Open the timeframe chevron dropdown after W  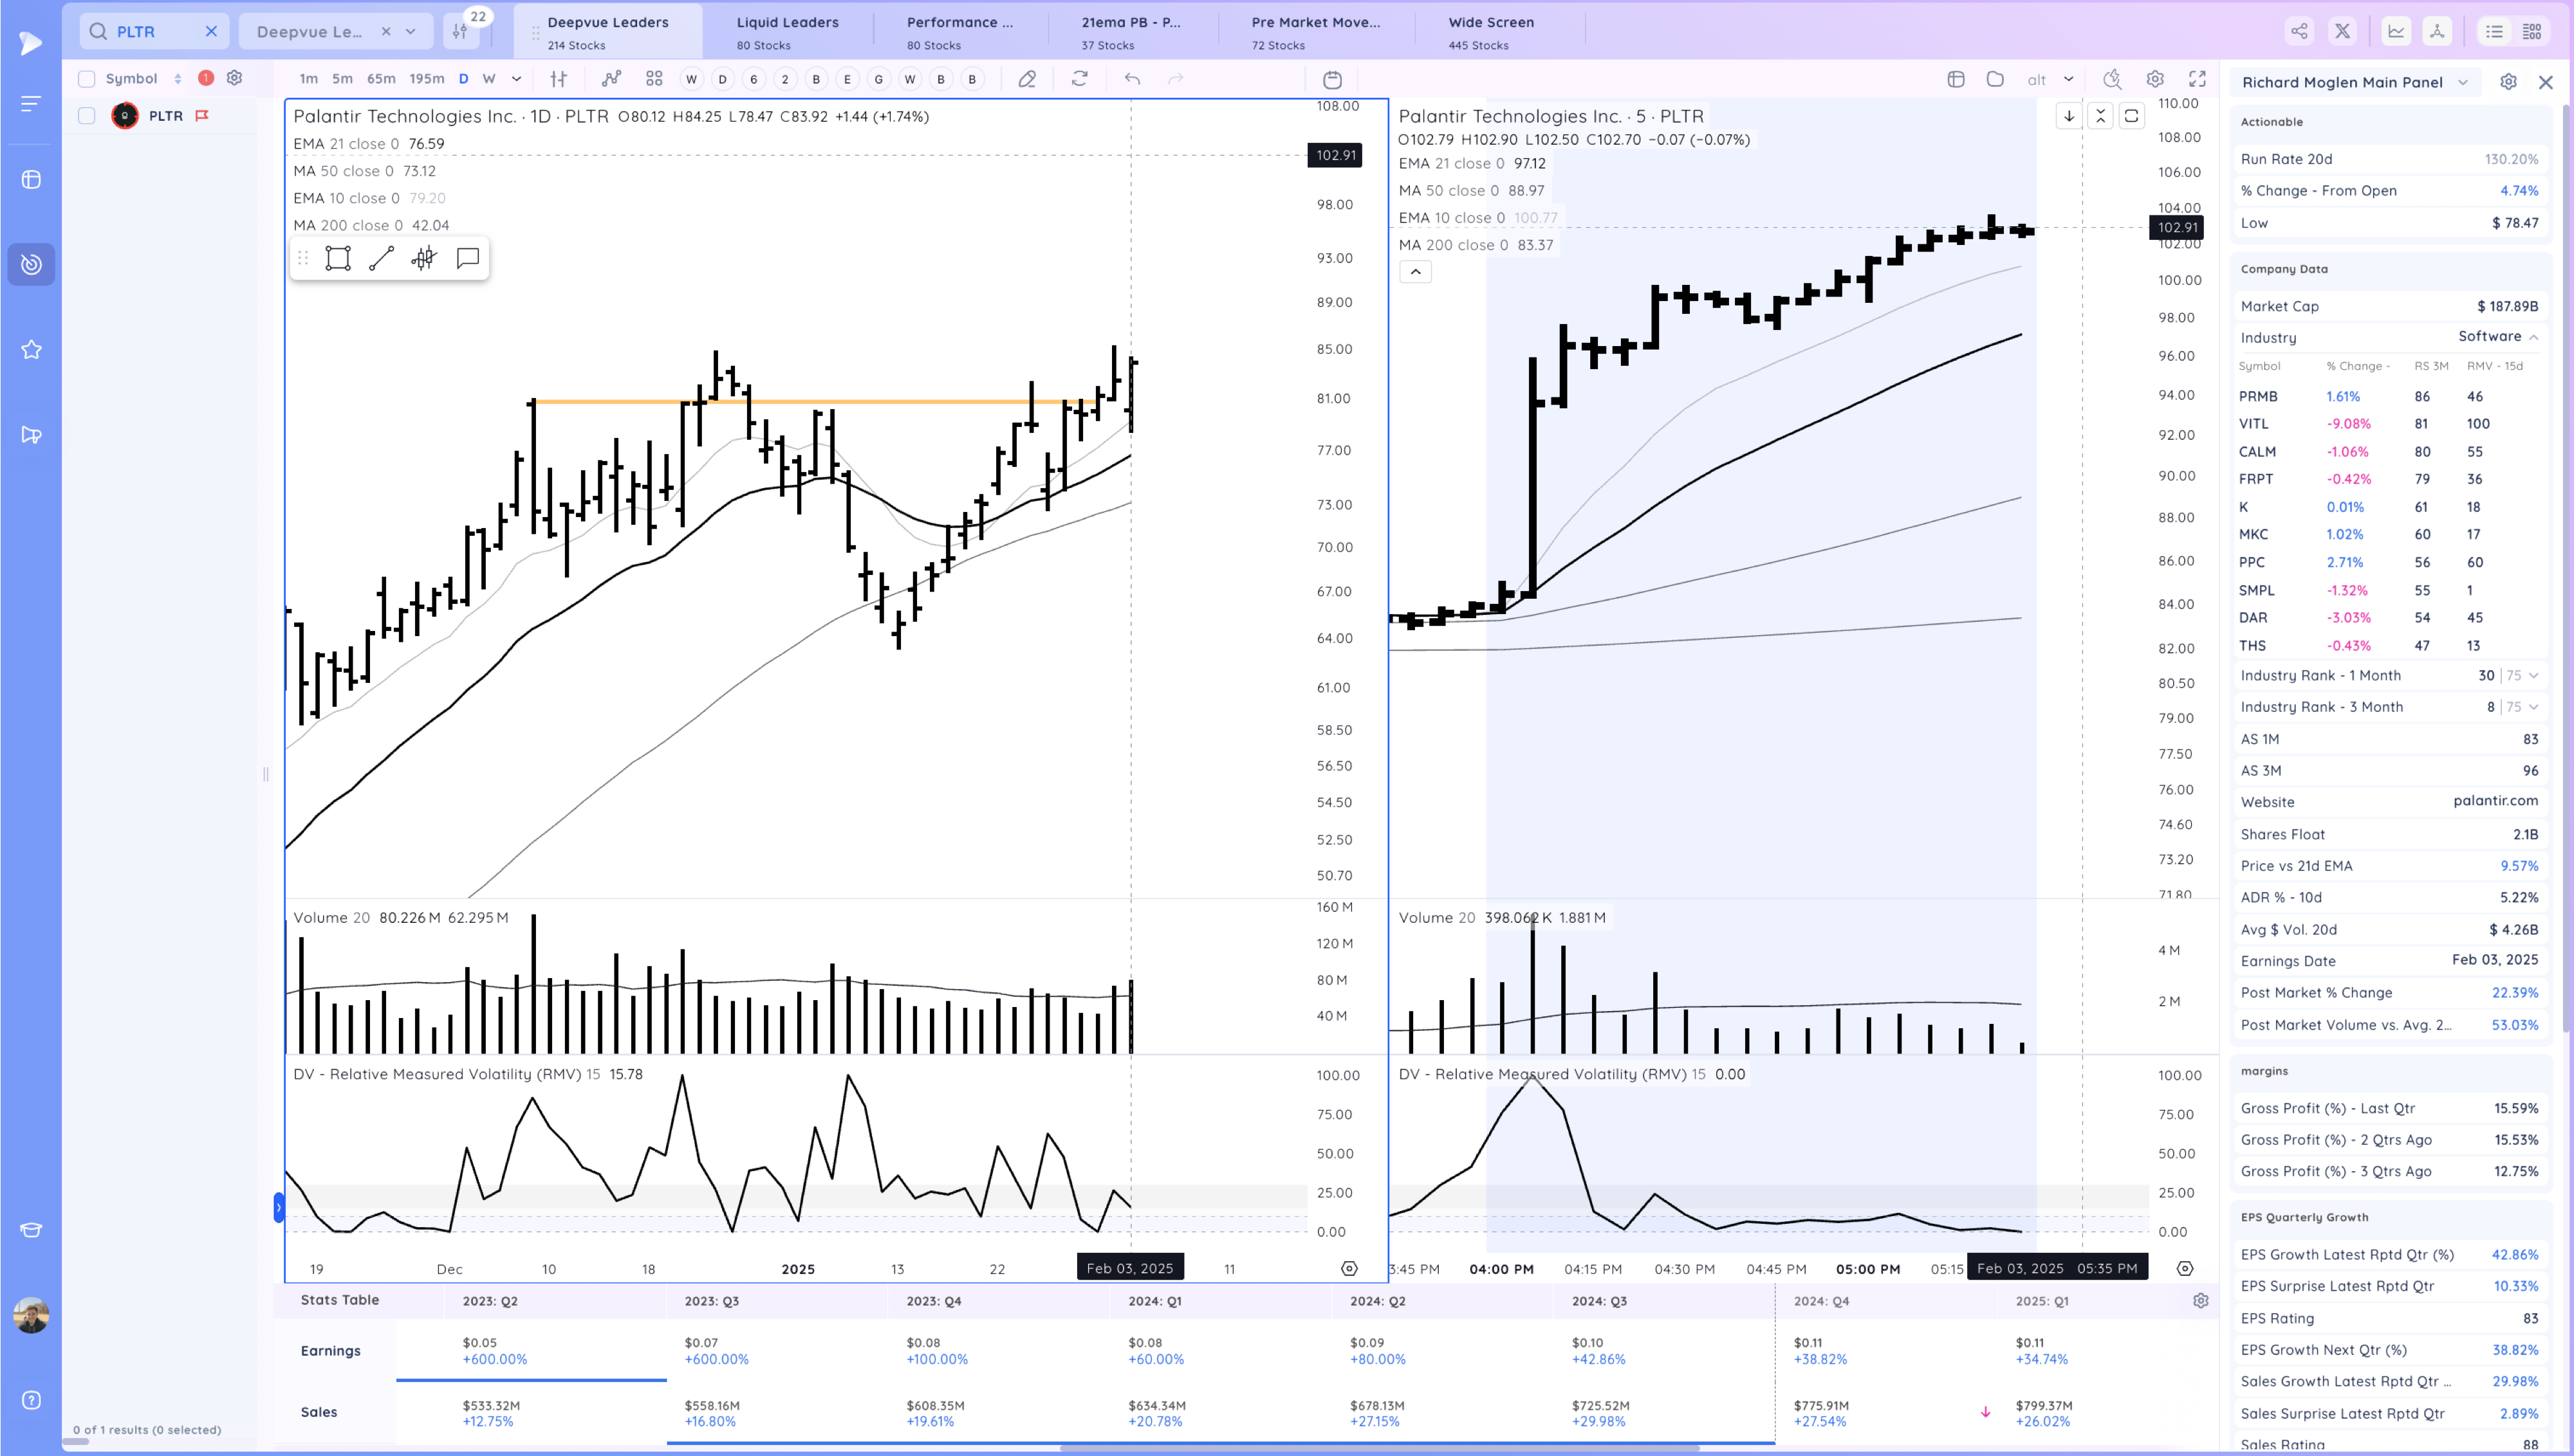coord(516,79)
